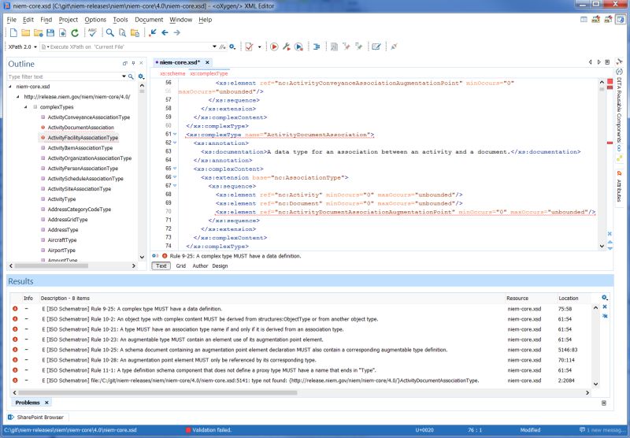Open the File menu
The width and height of the screenshot is (630, 438).
(11, 20)
